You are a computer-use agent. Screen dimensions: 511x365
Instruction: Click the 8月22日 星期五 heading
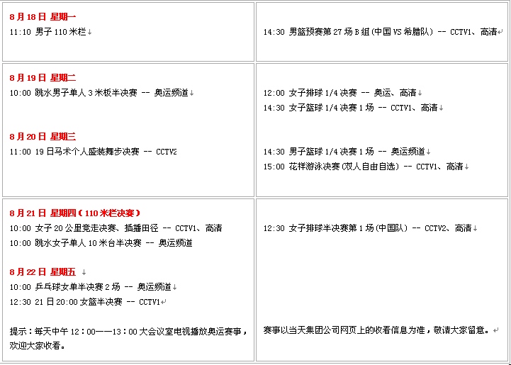coord(43,271)
